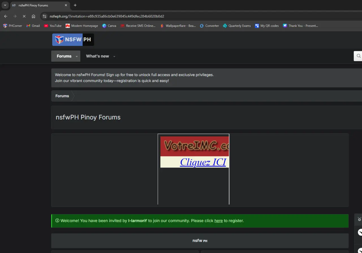Click the Forums breadcrumb link
Screen dimensions: 362x253
pos(62,96)
